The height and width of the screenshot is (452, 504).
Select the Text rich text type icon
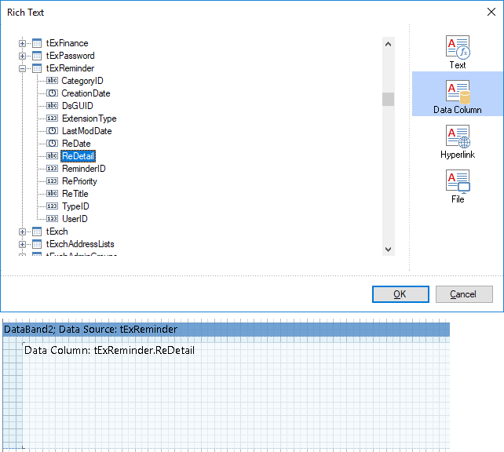pyautogui.click(x=458, y=48)
